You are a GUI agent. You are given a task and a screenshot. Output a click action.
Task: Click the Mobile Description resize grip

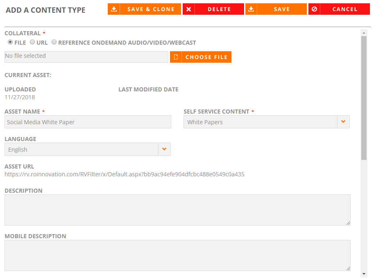(x=348, y=269)
